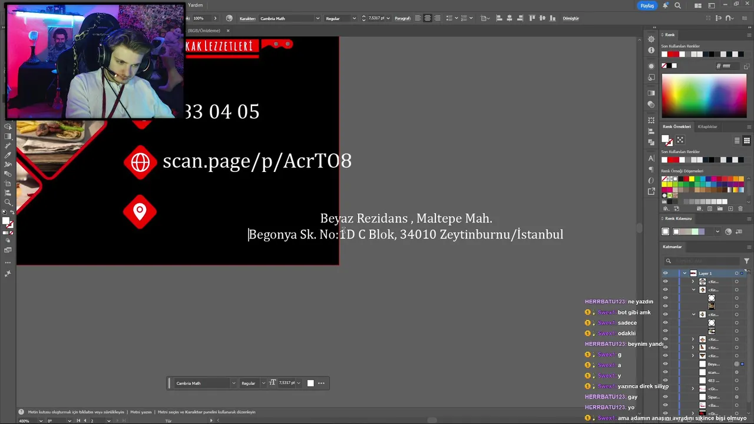Open the Gradient panel icon in dock
This screenshot has height=424, width=754.
click(651, 93)
